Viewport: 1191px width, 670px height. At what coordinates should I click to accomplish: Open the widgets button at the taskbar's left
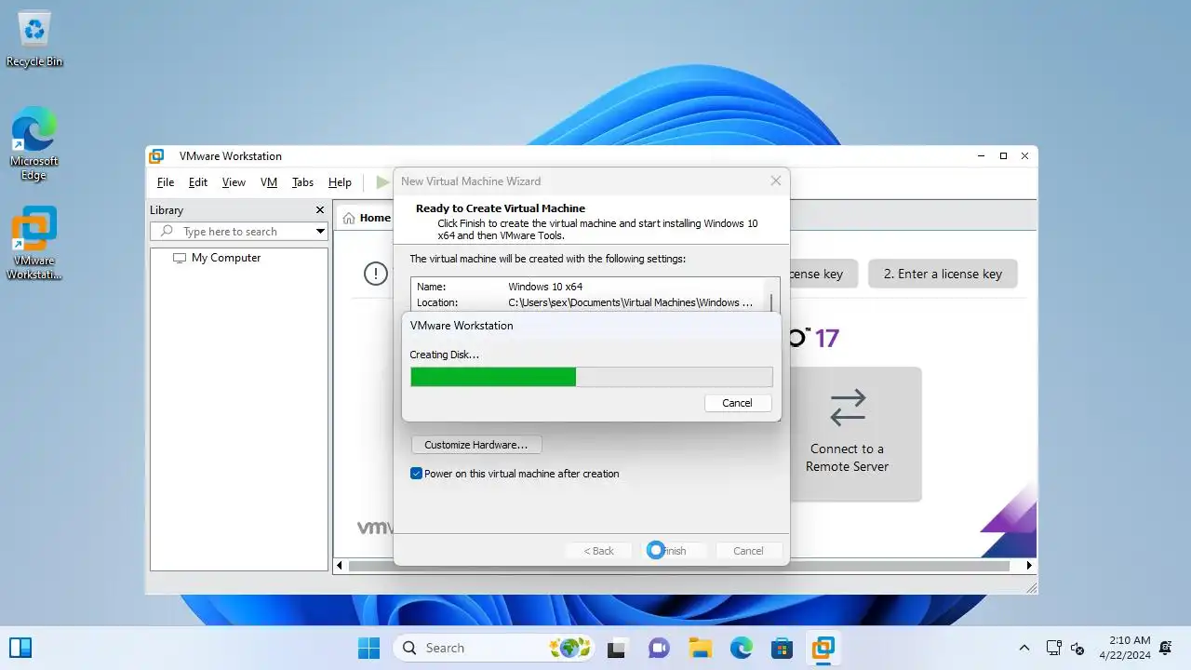click(20, 648)
